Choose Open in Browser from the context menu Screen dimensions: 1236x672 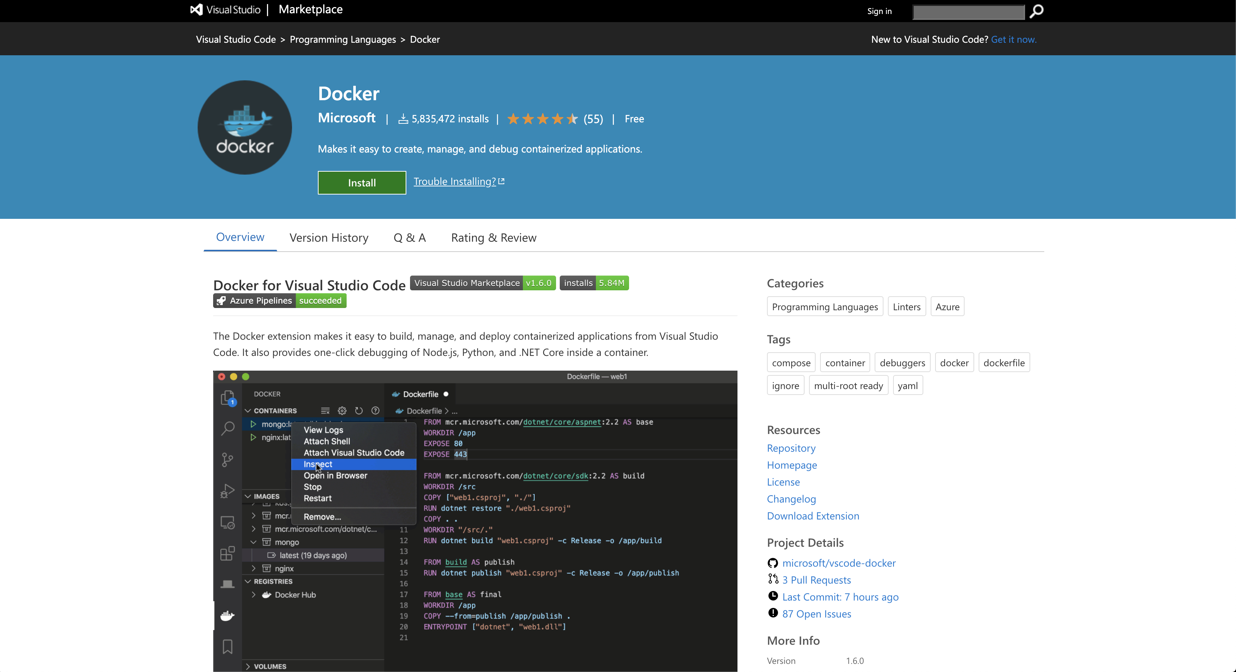tap(335, 476)
